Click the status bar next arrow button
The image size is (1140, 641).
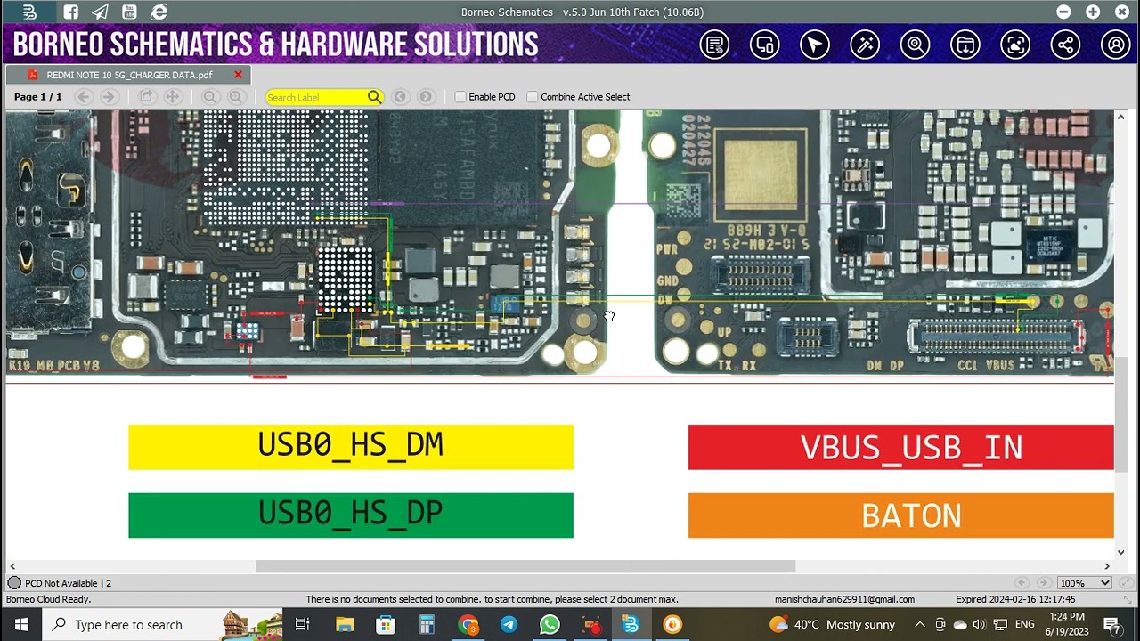click(x=1043, y=583)
